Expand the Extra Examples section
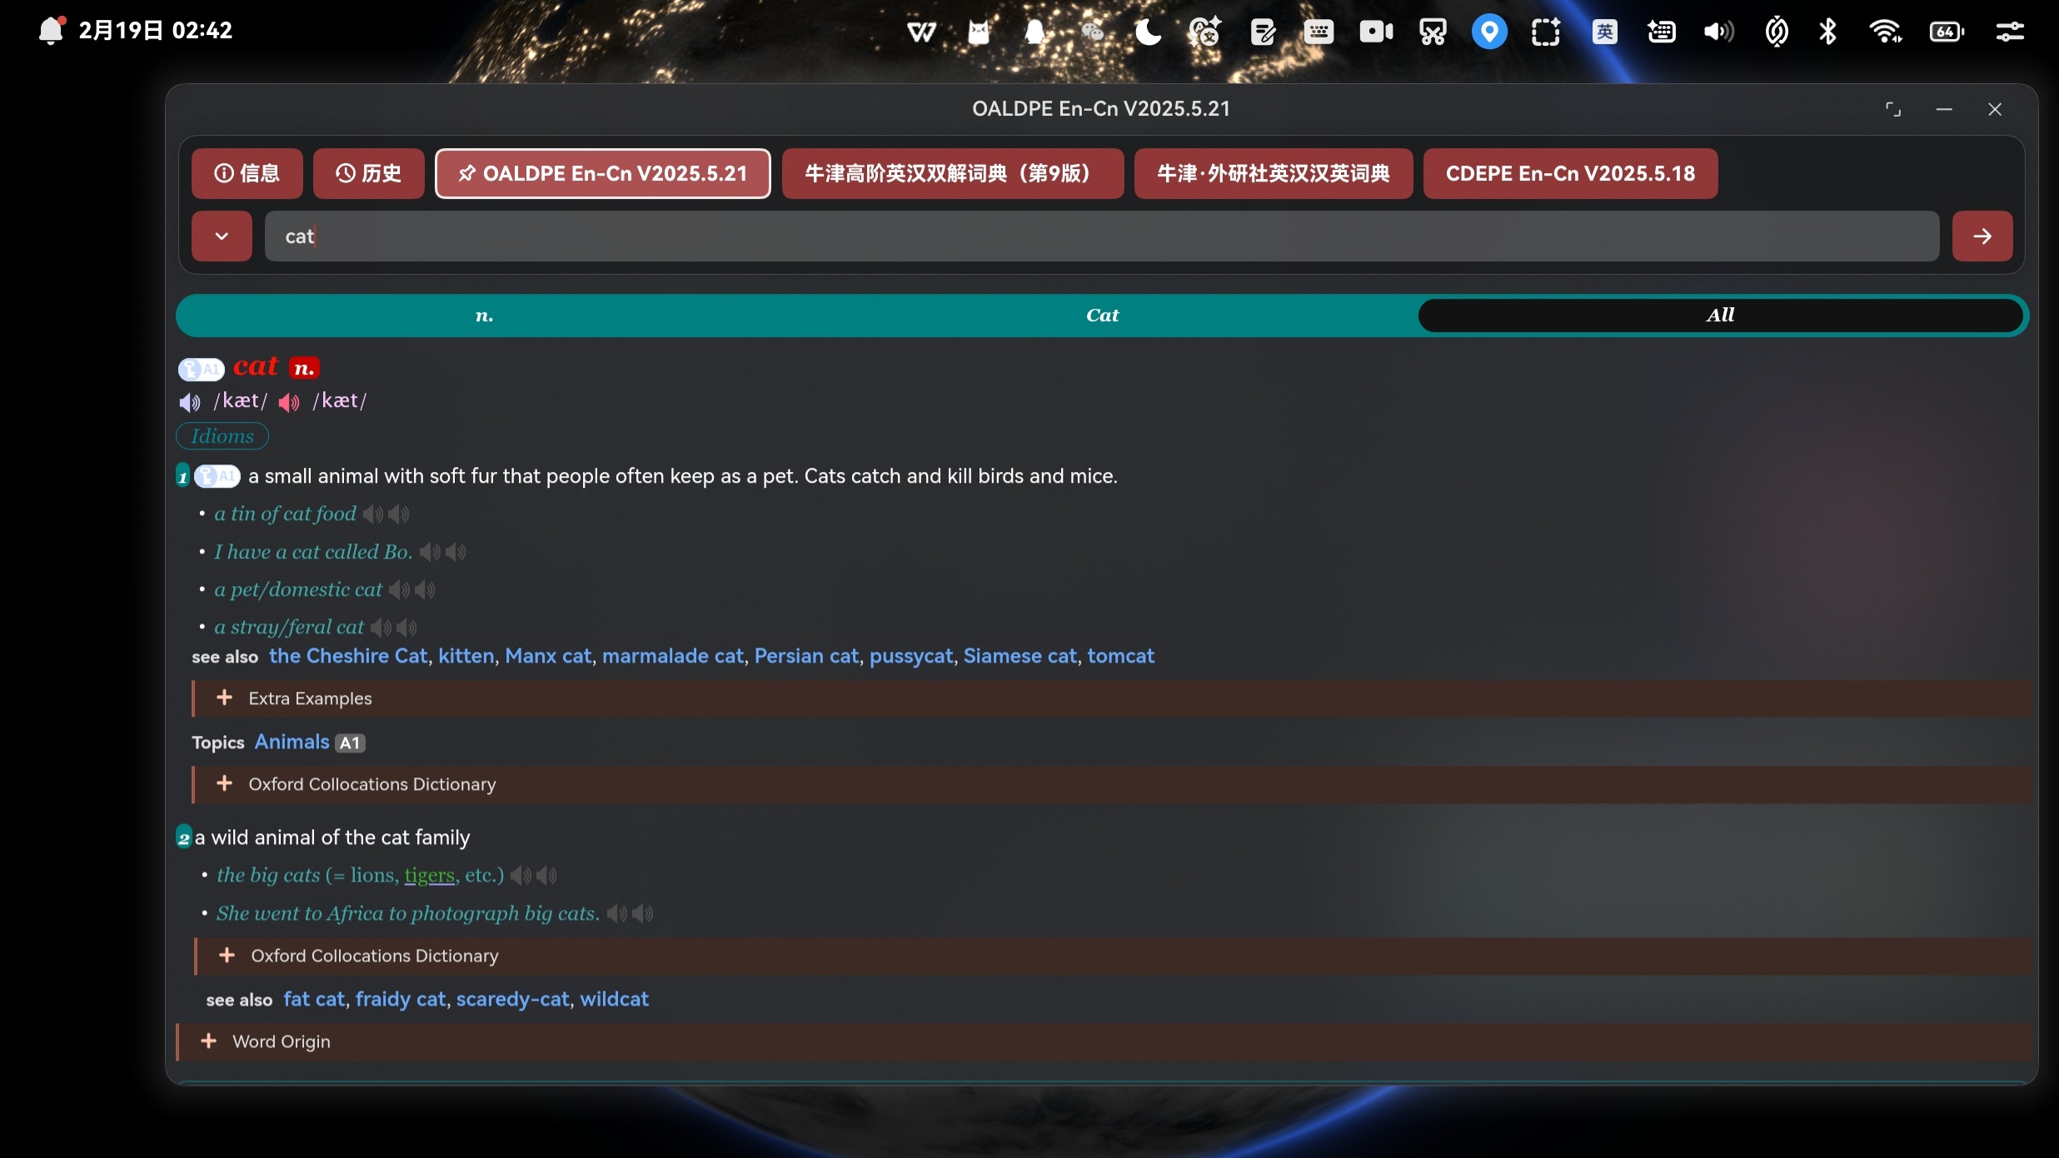This screenshot has width=2059, height=1158. (309, 698)
